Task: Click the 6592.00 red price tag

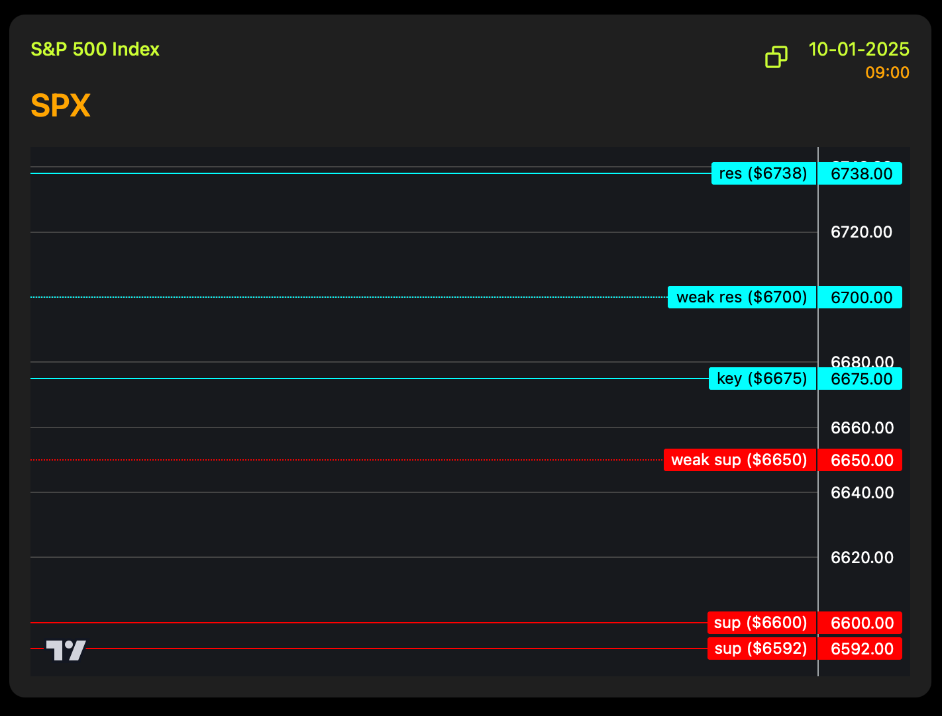Action: [x=861, y=649]
